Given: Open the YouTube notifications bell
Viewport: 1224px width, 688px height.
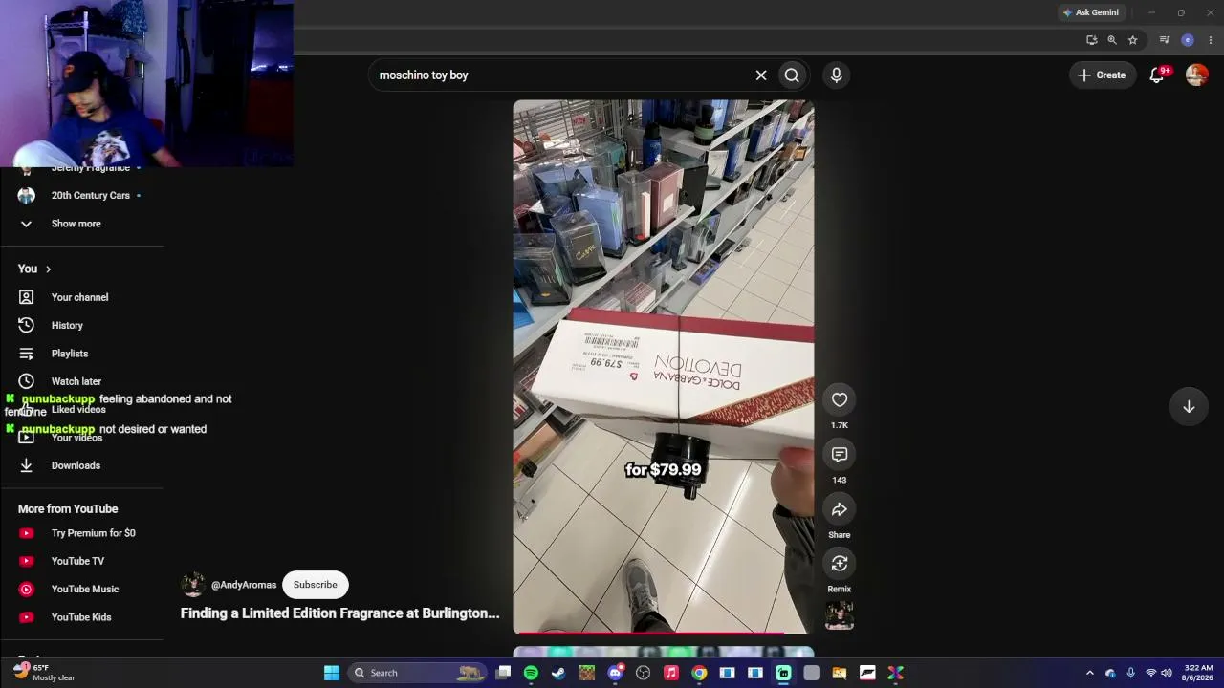Looking at the screenshot, I should (1157, 75).
